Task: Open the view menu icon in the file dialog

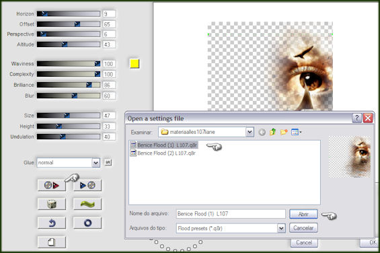Action: coord(296,132)
